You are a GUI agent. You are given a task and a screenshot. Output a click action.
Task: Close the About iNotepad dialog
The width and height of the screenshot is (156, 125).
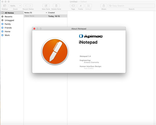(x=34, y=29)
